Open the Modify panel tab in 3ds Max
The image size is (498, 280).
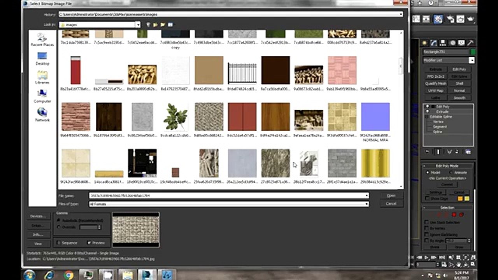point(434,43)
